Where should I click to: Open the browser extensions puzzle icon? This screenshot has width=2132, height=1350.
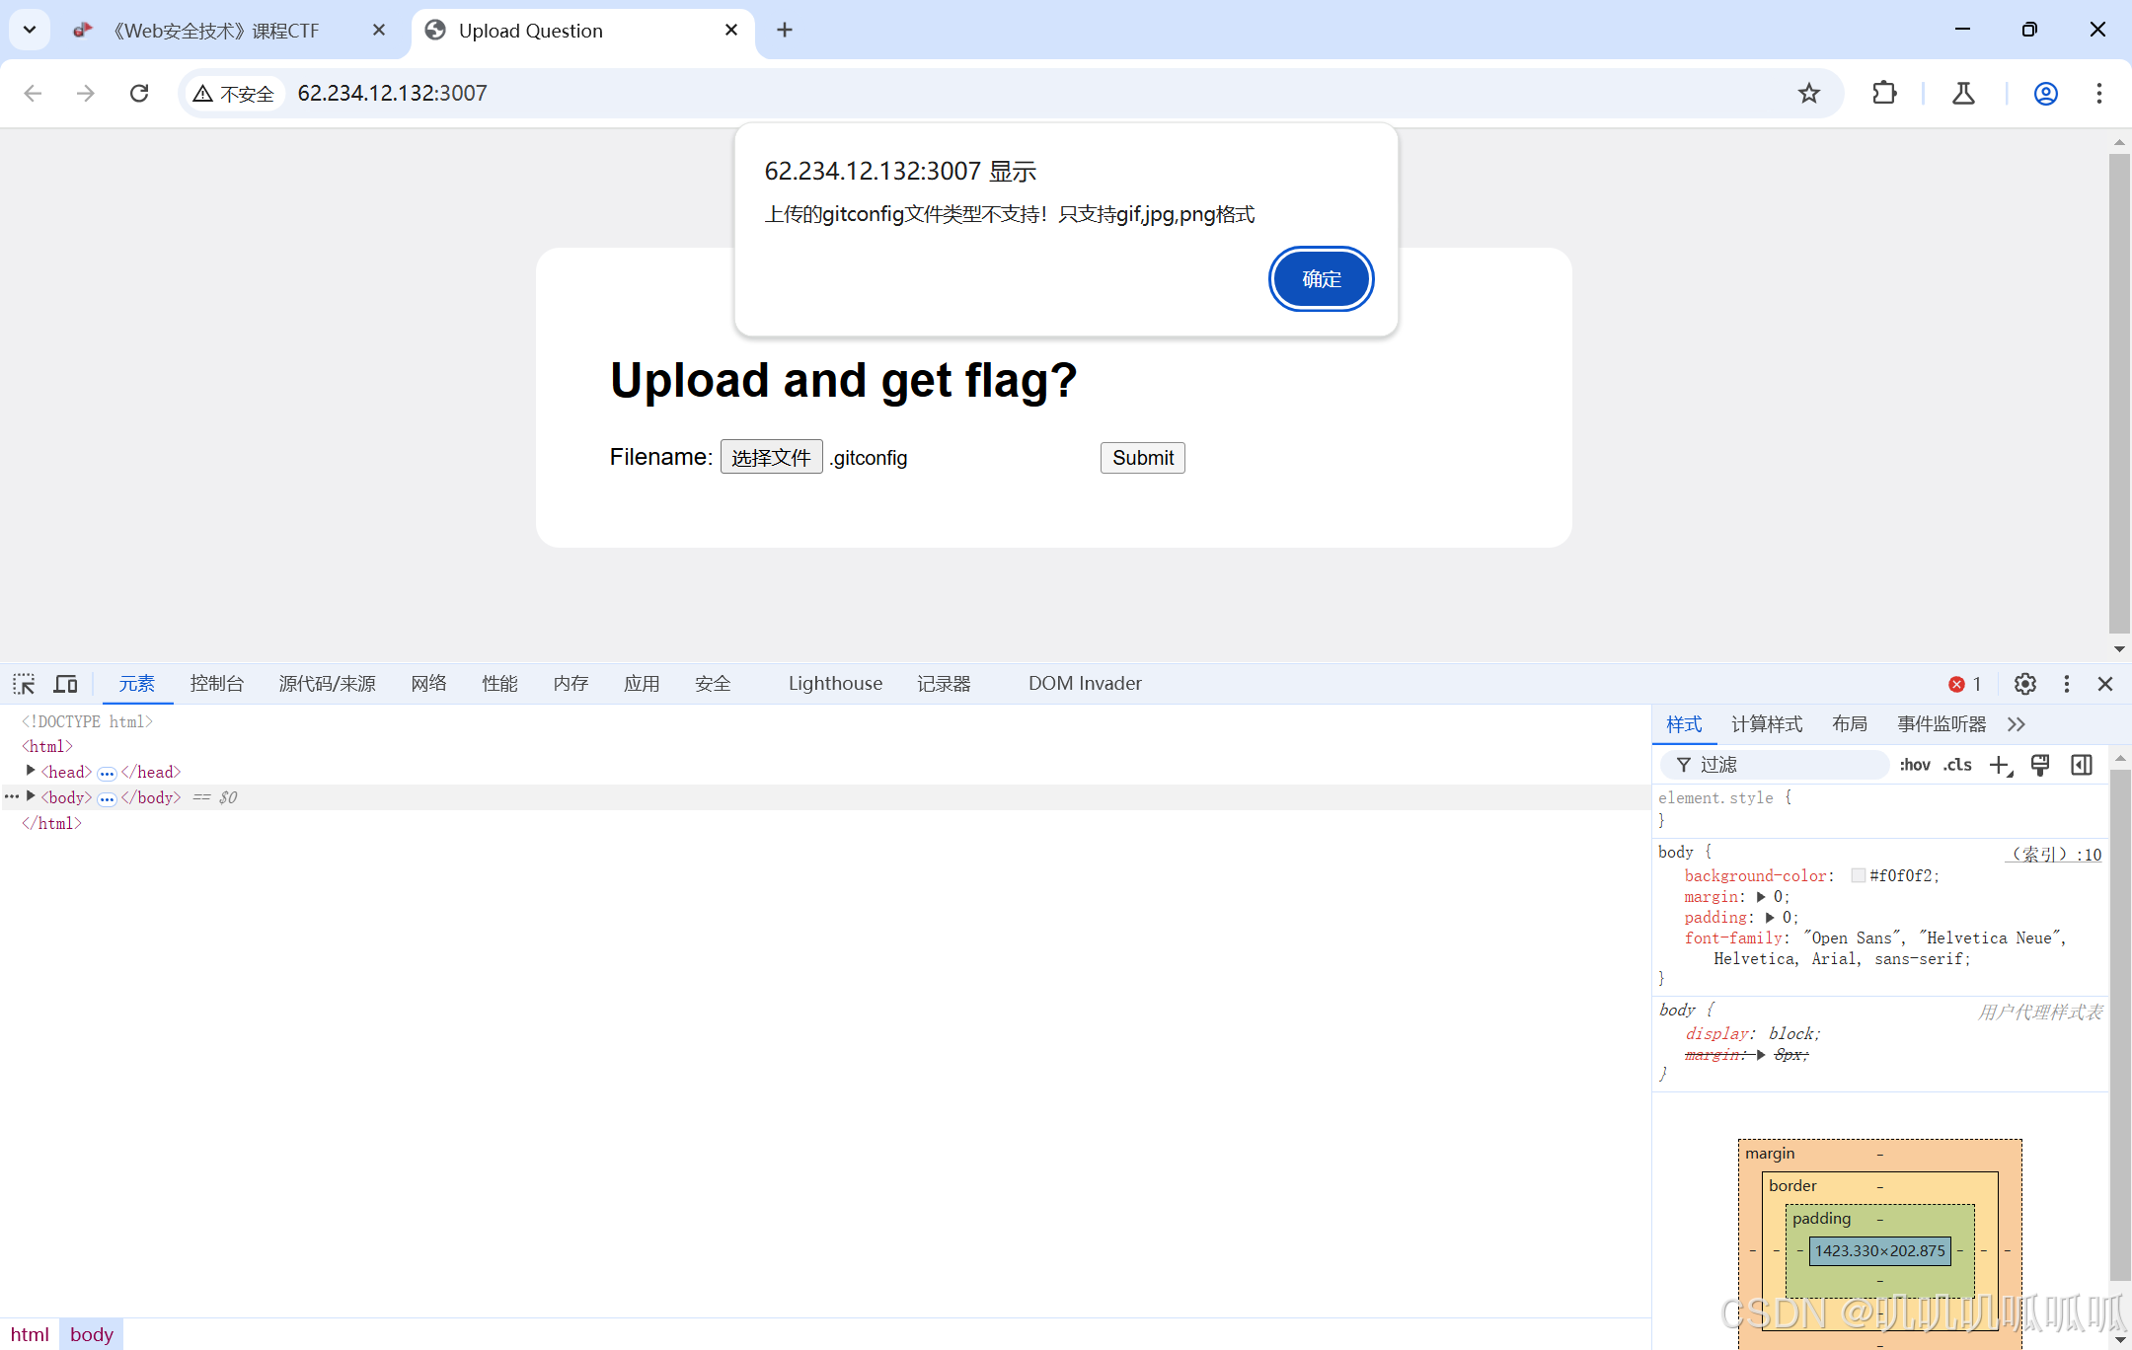(x=1884, y=93)
